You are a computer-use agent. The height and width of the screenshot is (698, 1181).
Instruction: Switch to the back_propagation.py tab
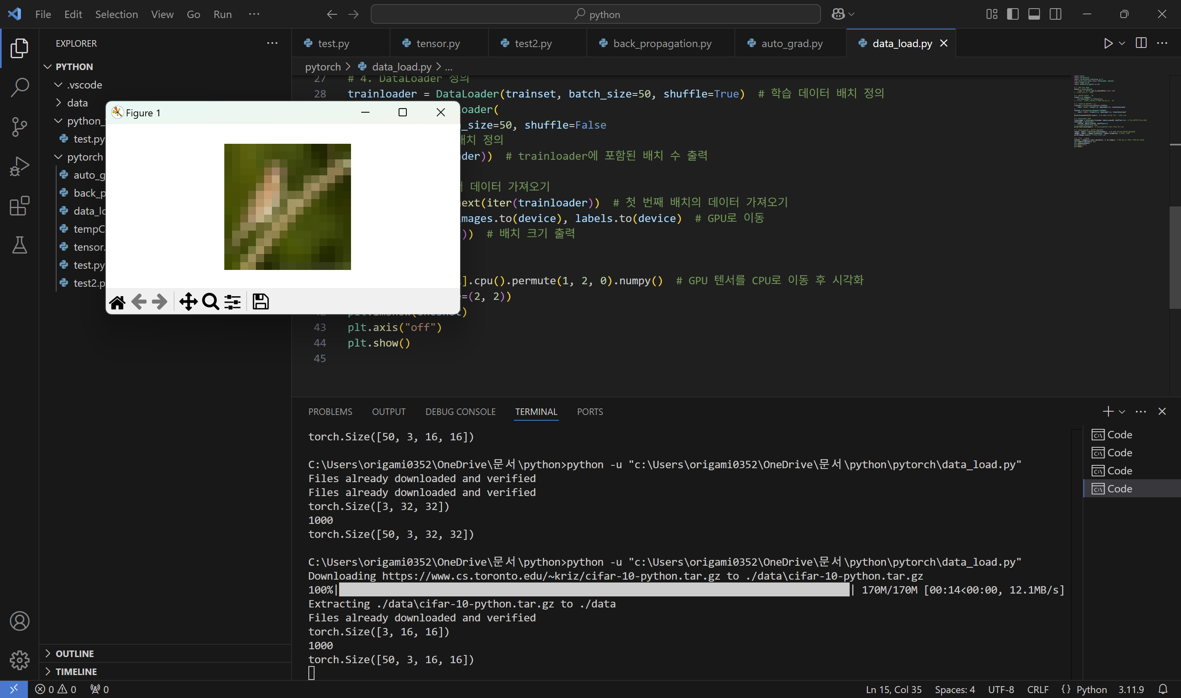pos(661,43)
